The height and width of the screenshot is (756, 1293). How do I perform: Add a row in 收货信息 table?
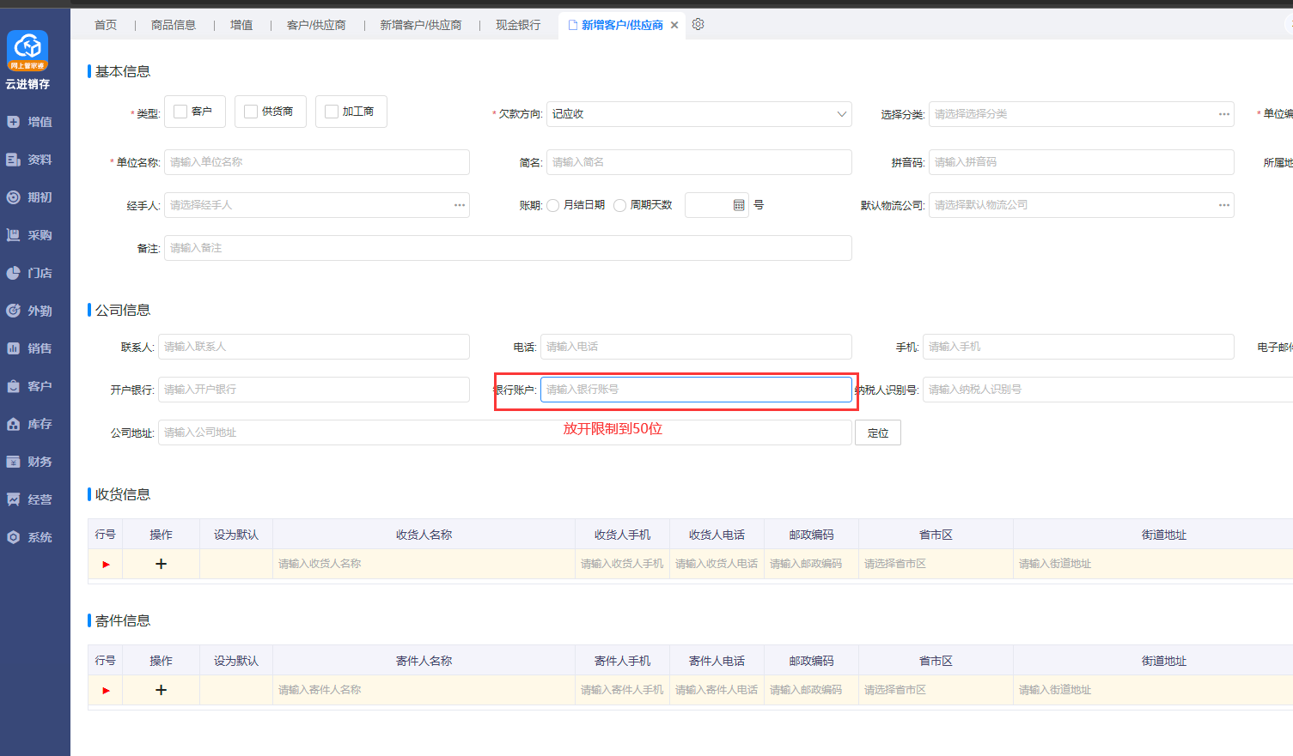(161, 564)
